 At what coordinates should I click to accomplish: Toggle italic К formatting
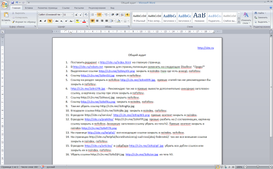45,21
